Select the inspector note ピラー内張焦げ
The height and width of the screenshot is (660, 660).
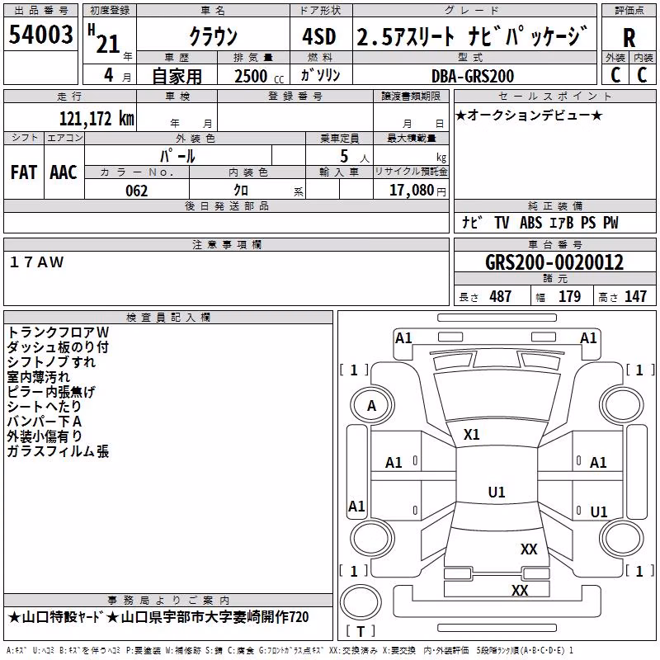pyautogui.click(x=51, y=391)
